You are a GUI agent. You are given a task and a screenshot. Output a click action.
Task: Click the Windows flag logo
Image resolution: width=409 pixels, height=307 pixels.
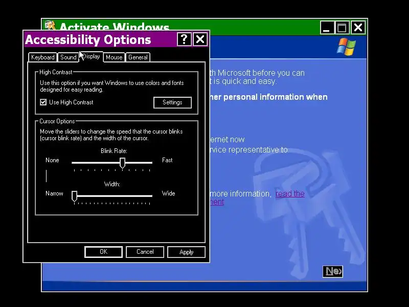(346, 47)
